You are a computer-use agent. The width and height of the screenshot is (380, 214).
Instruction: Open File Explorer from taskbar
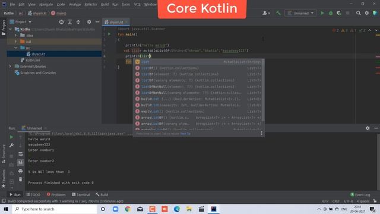[189, 209]
